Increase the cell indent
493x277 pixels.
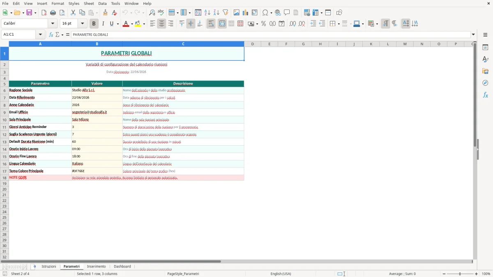click(x=313, y=24)
